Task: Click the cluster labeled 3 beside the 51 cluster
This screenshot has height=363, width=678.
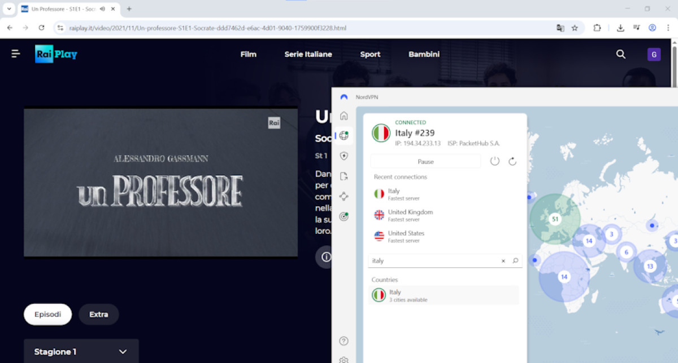Action: 611,234
